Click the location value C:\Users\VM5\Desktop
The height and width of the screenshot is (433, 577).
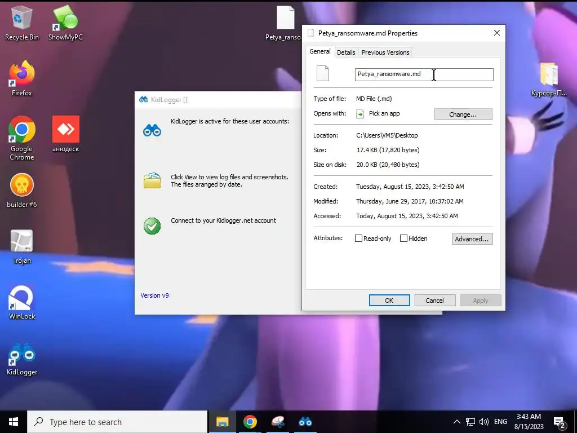pos(387,135)
